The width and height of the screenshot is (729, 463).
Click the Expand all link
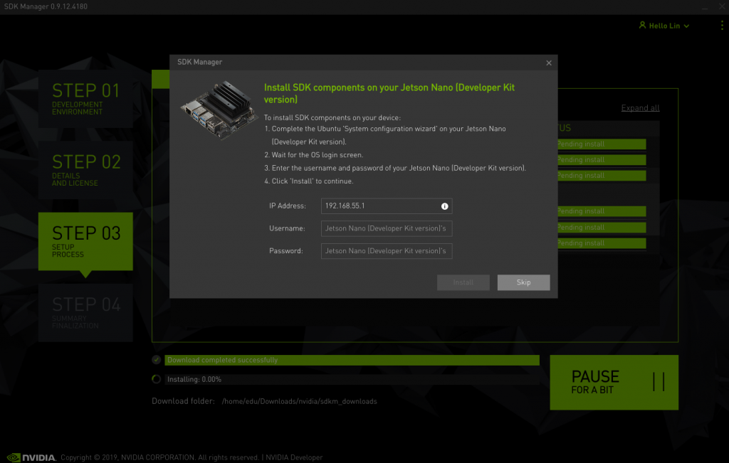[640, 107]
